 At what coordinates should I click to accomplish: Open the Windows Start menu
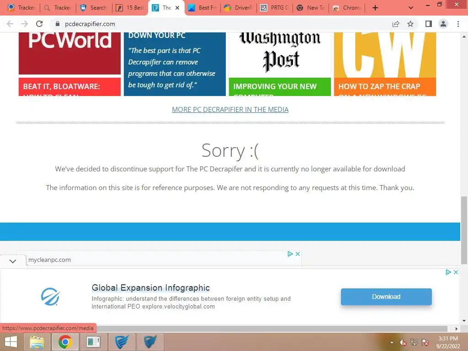pyautogui.click(x=11, y=342)
